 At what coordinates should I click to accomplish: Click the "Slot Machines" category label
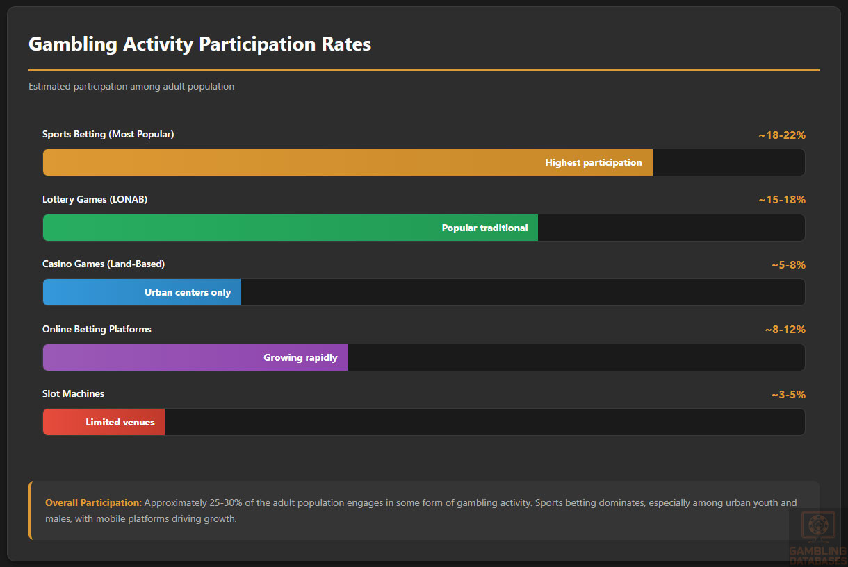click(x=73, y=393)
